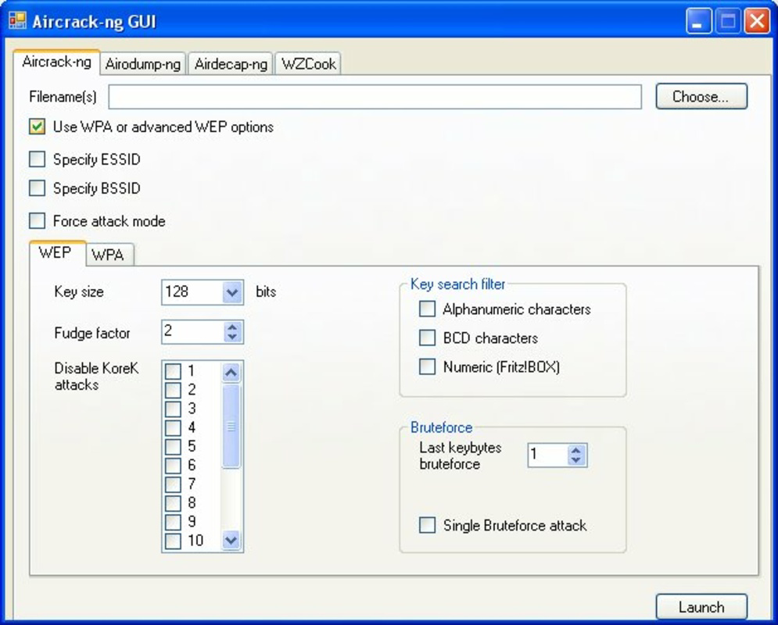Screen dimensions: 778x625
Task: Click inside the Filename(s) input field
Action: [375, 96]
